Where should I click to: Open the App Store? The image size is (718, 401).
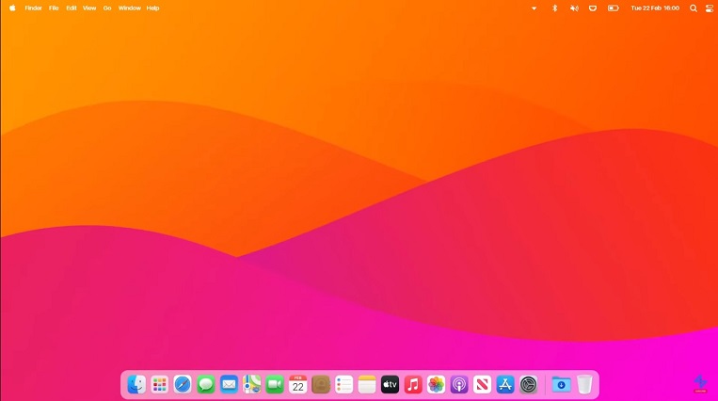pos(505,384)
